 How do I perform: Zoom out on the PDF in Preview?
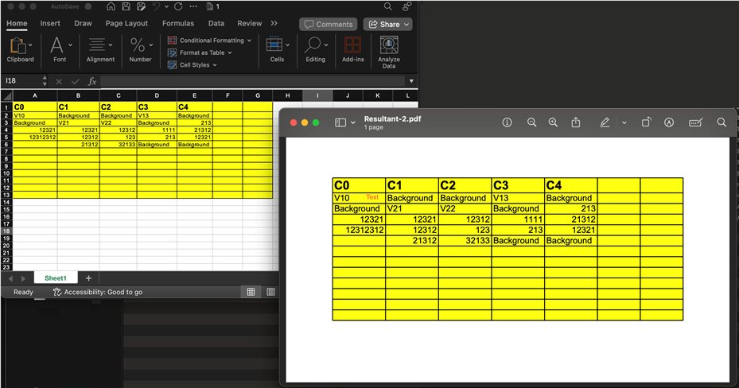click(x=531, y=122)
